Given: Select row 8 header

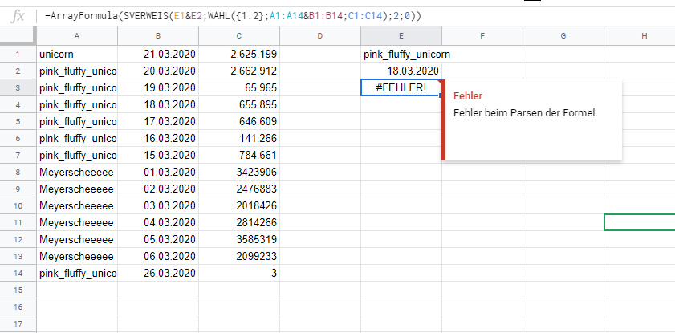Looking at the screenshot, I should [18, 172].
